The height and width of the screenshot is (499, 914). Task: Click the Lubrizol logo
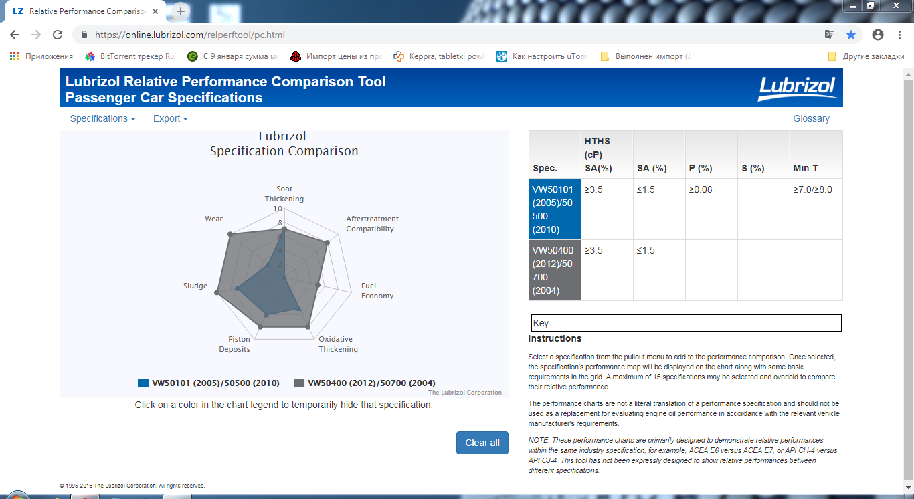pos(796,88)
